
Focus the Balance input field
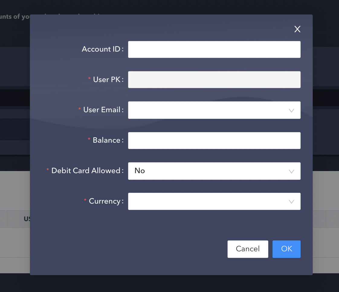coord(214,141)
